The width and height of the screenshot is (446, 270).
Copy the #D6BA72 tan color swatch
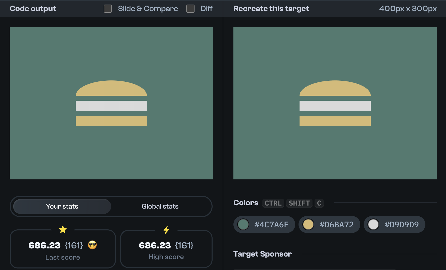pos(329,225)
